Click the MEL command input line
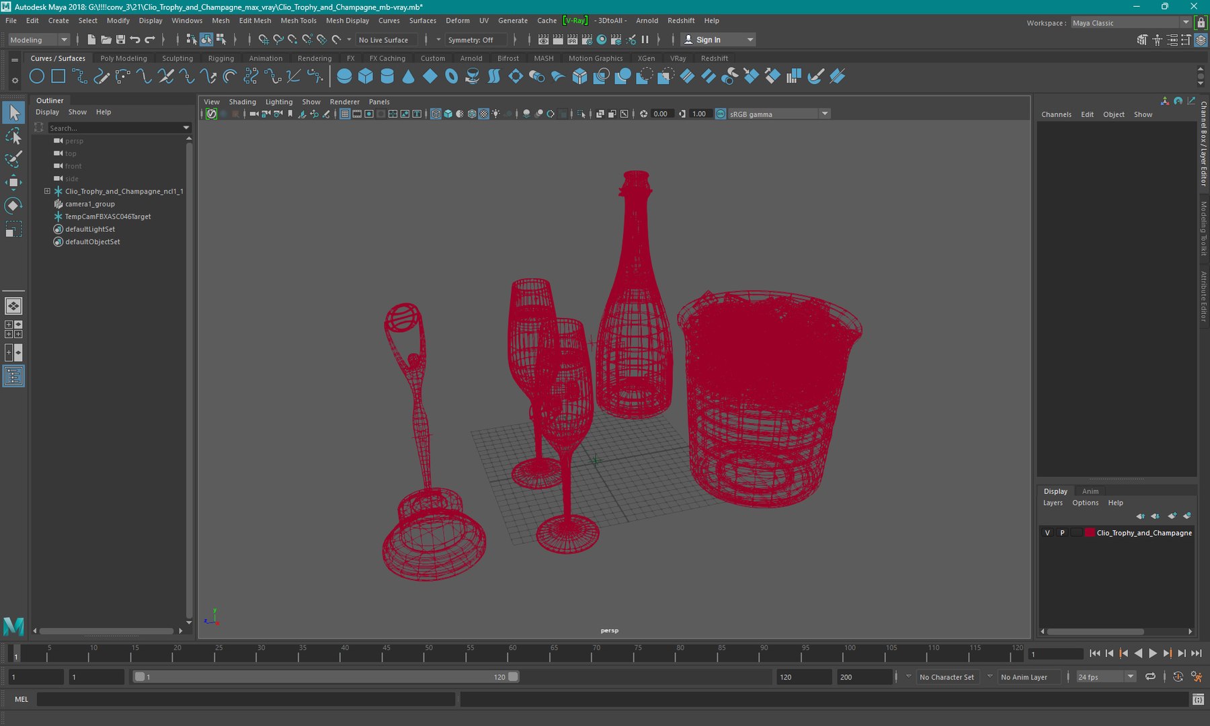Viewport: 1210px width, 726px height. coord(246,700)
